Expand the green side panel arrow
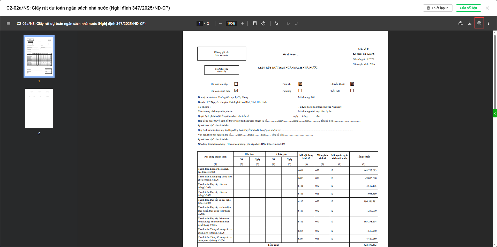Viewport: 497px width, 247px height. tap(495, 113)
